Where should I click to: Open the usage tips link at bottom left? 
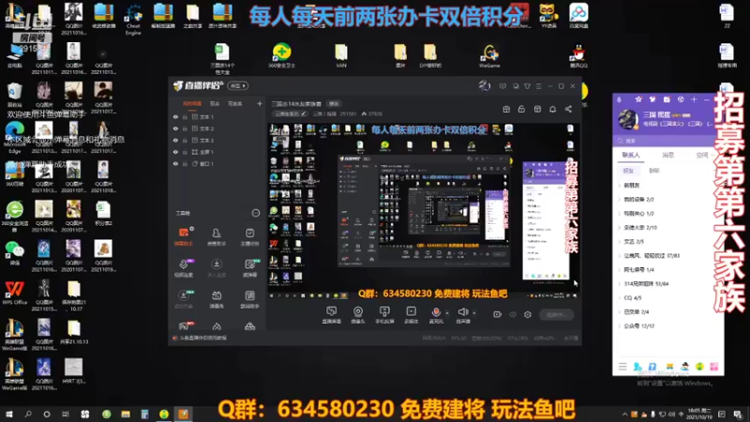tap(202, 338)
